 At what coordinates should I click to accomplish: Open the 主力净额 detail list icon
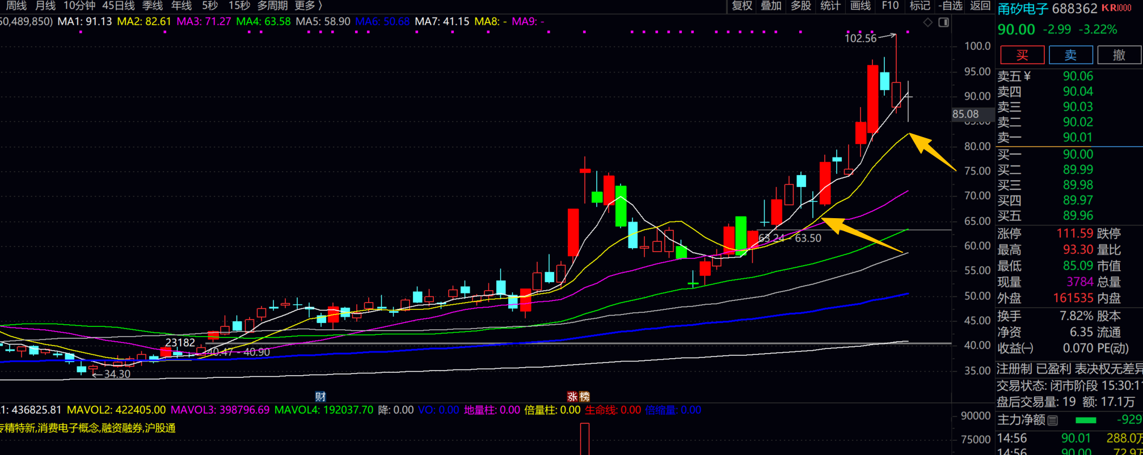click(1053, 420)
